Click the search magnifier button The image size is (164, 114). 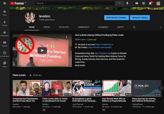click(119, 3)
